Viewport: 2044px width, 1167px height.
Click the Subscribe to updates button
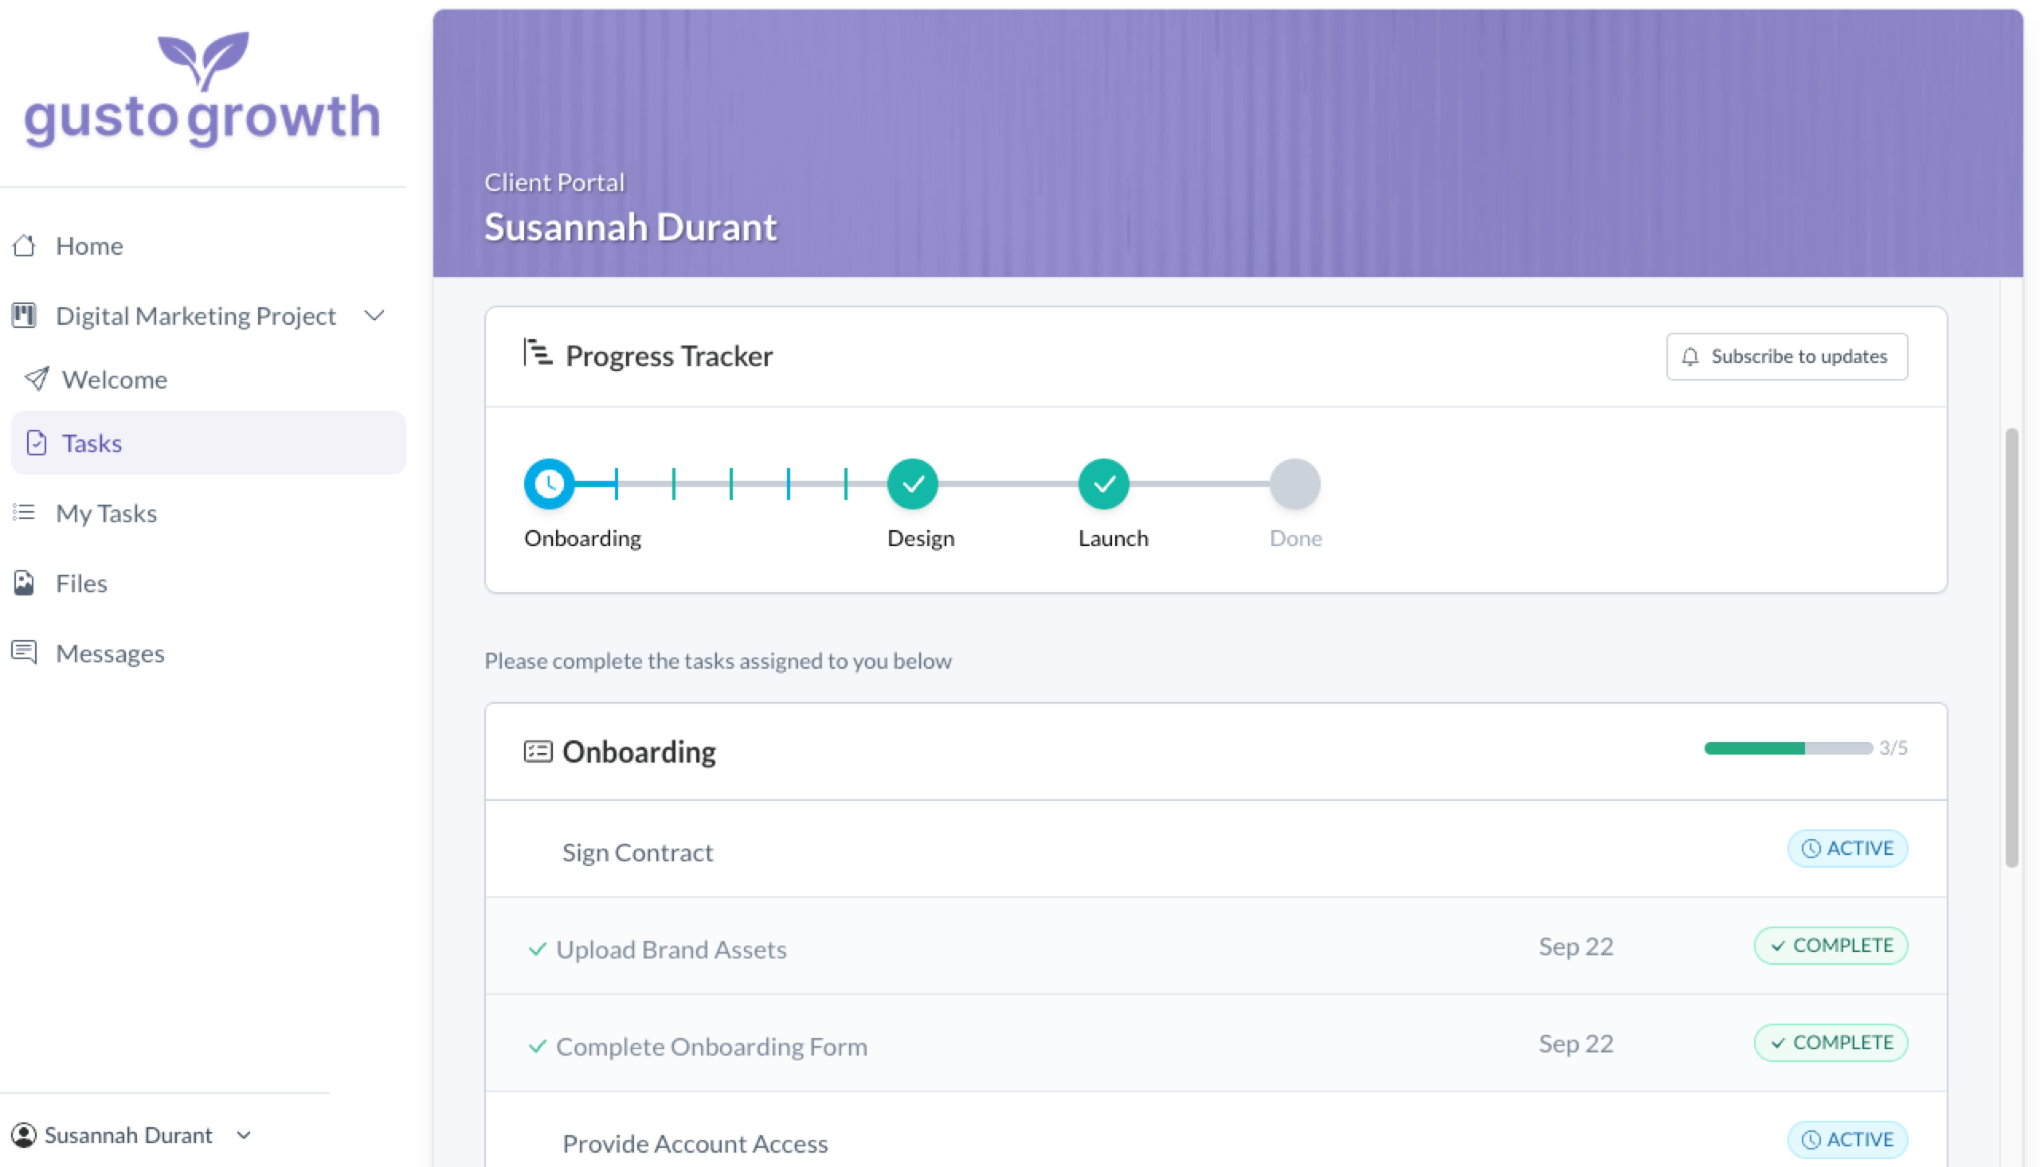pyautogui.click(x=1786, y=357)
